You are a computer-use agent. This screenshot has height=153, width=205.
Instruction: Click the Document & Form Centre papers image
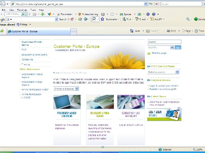click(x=100, y=102)
